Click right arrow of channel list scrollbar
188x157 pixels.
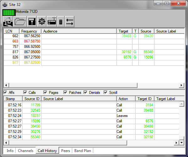point(181,85)
